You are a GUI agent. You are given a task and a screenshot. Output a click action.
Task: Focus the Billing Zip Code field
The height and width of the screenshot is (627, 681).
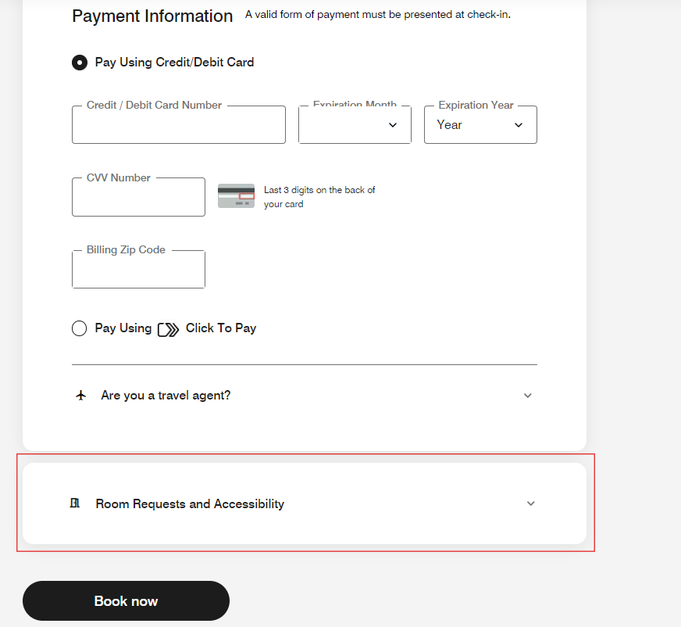138,269
